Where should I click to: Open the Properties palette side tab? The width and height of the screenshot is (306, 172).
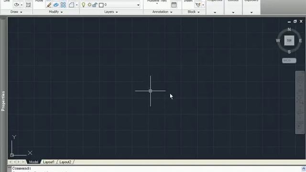pyautogui.click(x=3, y=101)
